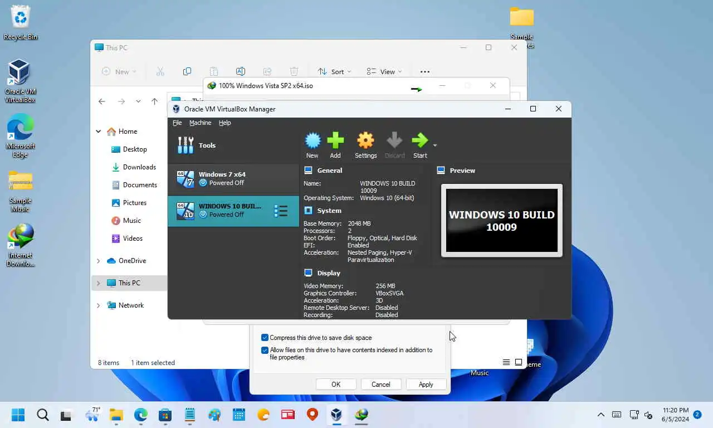Click New button in File Explorer toolbar

tap(119, 71)
